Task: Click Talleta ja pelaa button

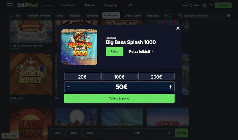Action: tap(119, 98)
